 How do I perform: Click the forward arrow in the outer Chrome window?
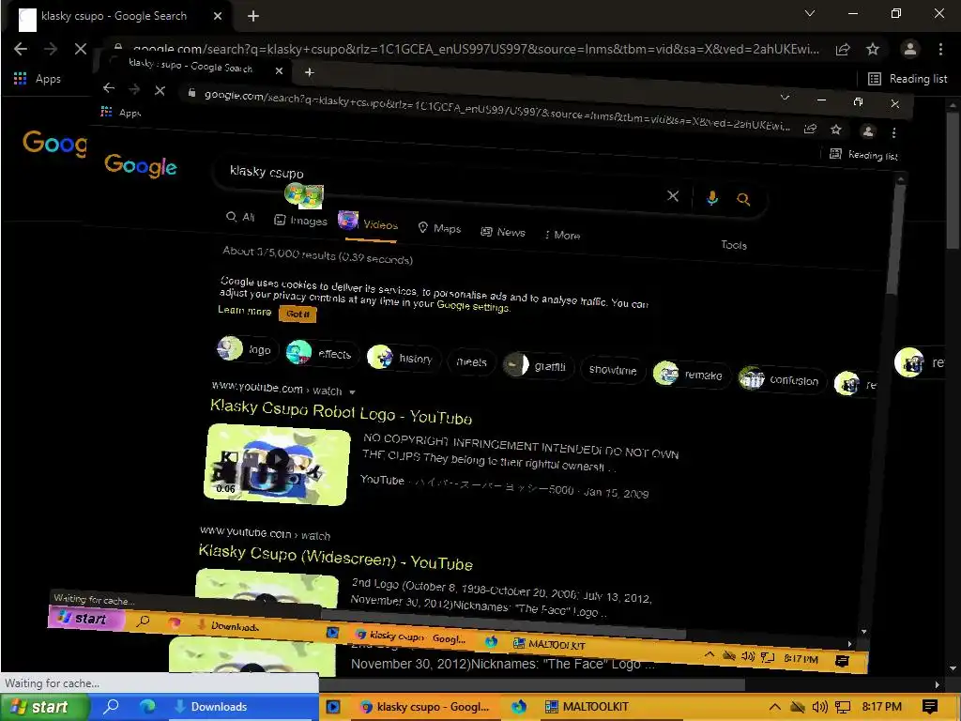51,49
